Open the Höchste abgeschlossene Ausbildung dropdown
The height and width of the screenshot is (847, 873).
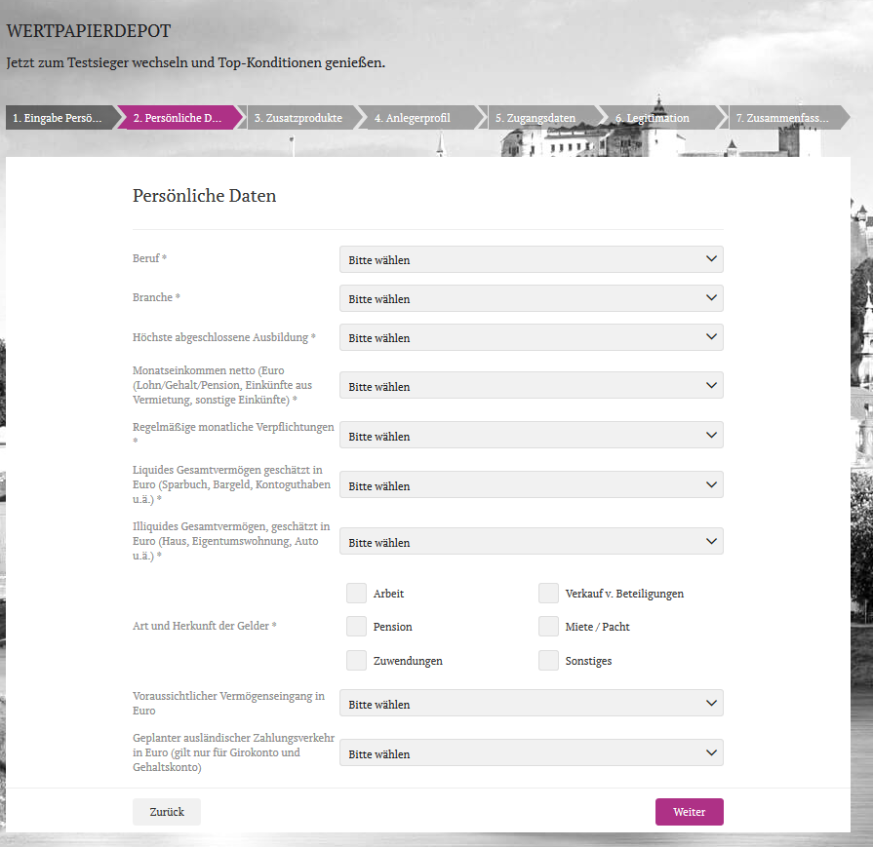point(531,337)
